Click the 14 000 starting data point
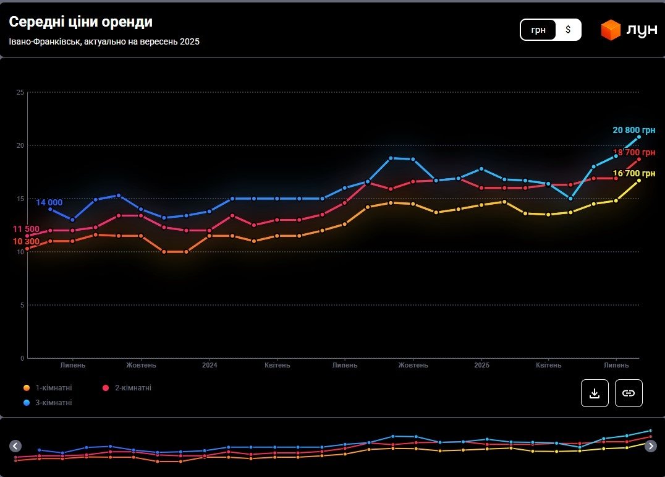 pyautogui.click(x=50, y=209)
